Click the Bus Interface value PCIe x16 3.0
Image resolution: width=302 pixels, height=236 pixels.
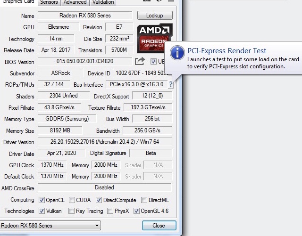click(136, 84)
